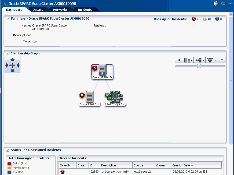Click the Membership Graph resize handle dots
The image size is (234, 175).
pos(115,143)
